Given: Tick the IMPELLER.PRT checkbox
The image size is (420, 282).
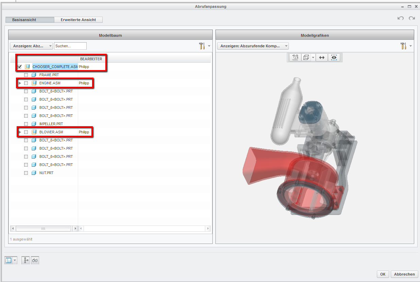Looking at the screenshot, I should pyautogui.click(x=26, y=124).
